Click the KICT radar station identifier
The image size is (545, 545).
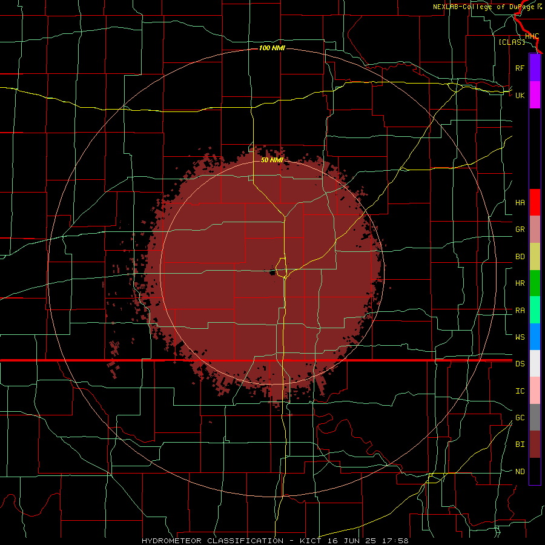(x=312, y=541)
